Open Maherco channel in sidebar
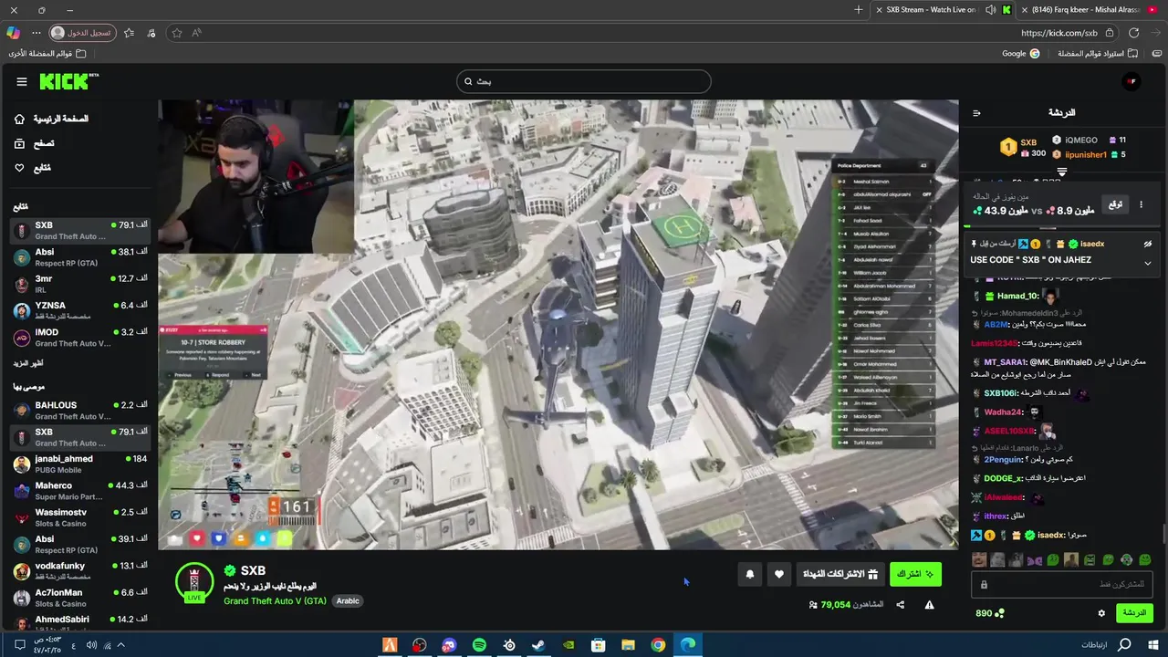The image size is (1168, 657). (x=80, y=491)
